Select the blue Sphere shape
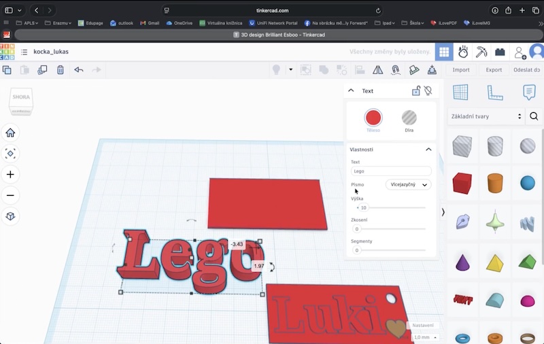 point(528,183)
